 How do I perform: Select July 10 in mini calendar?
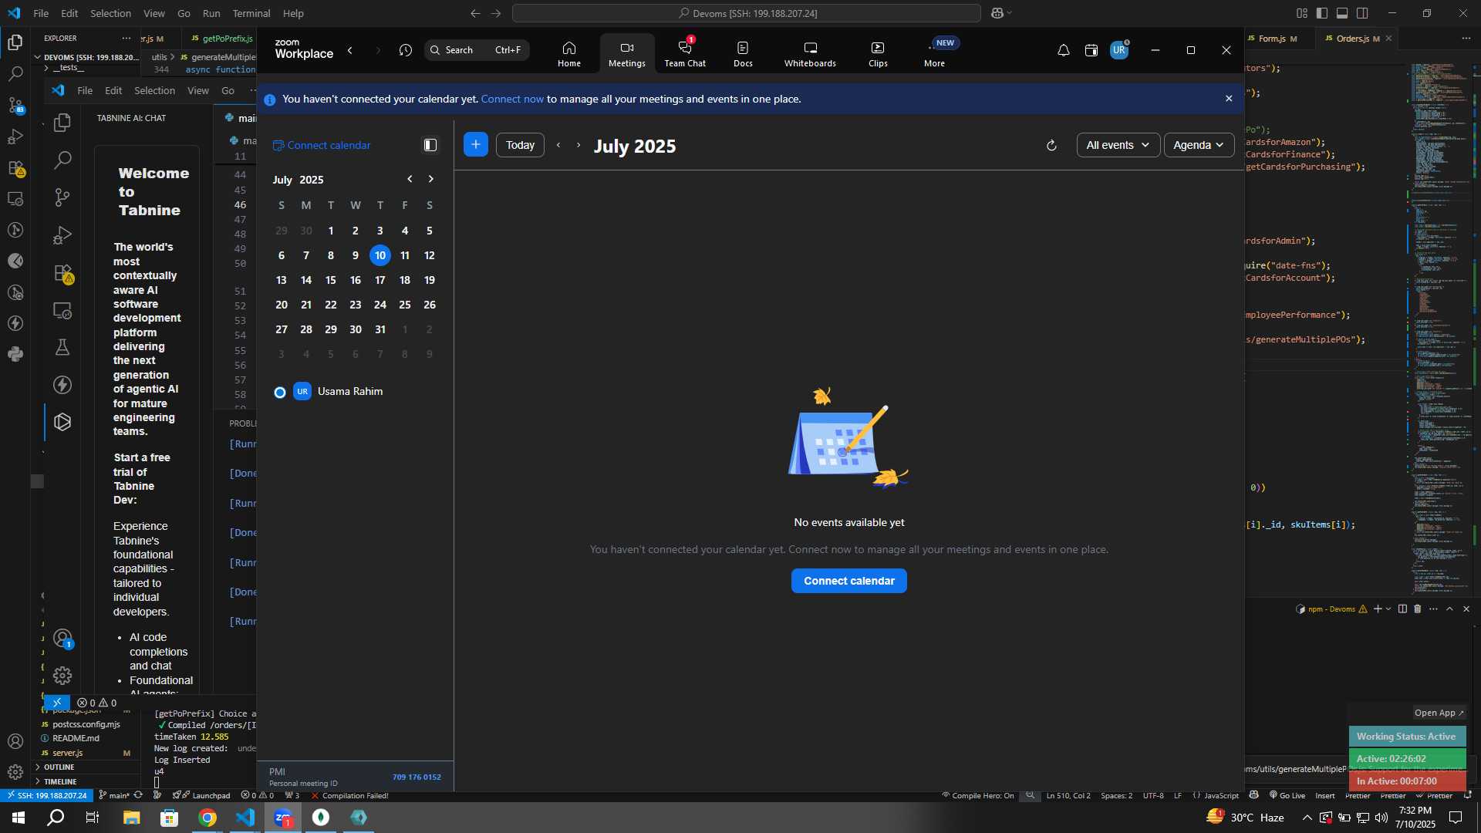tap(380, 255)
